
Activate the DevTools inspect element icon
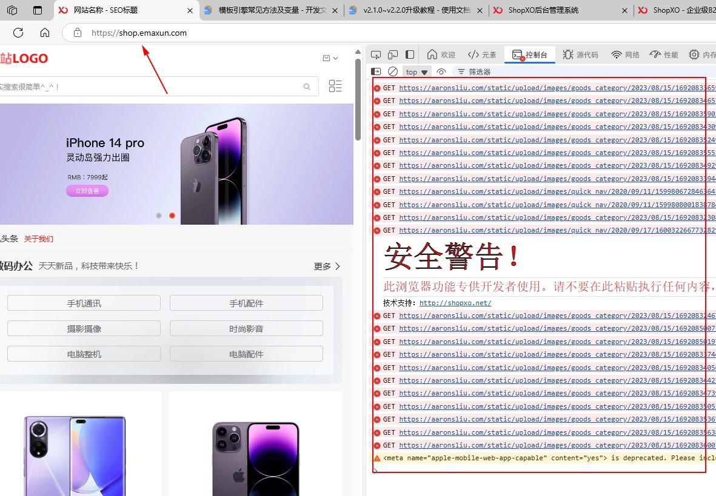point(376,55)
